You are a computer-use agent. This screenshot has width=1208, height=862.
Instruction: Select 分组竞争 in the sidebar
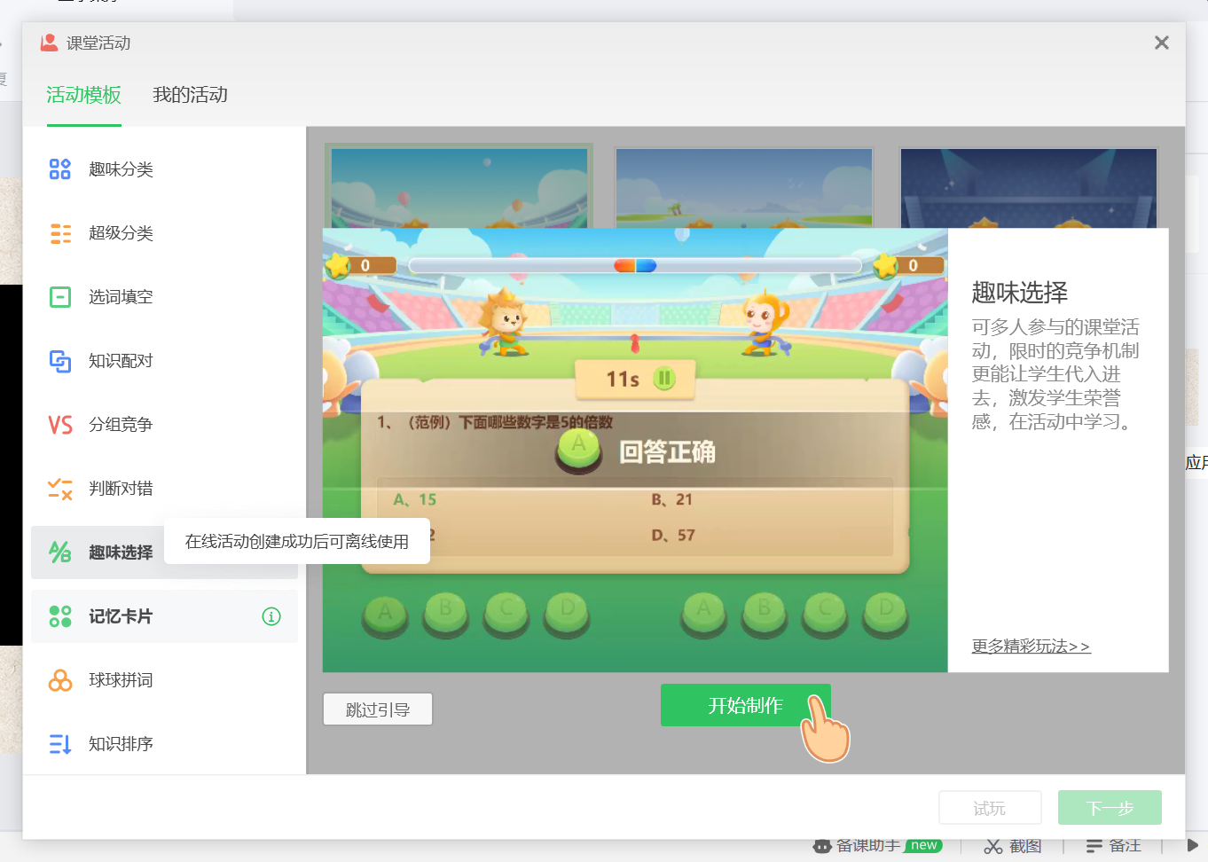(164, 425)
